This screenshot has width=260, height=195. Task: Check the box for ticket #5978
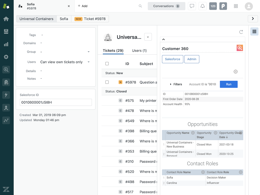pyautogui.click(x=107, y=82)
